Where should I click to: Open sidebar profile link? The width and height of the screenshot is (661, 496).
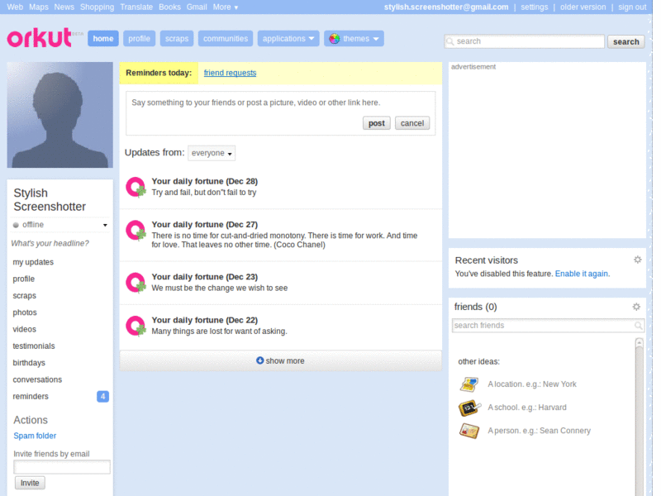coord(24,279)
